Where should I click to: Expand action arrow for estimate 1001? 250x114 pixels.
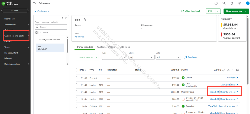[x=237, y=106]
